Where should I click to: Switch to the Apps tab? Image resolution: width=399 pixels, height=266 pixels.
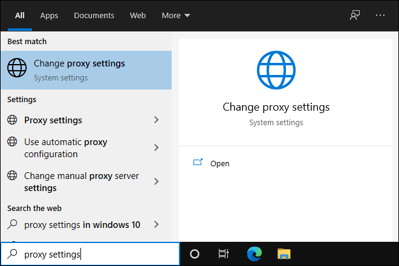coord(49,16)
